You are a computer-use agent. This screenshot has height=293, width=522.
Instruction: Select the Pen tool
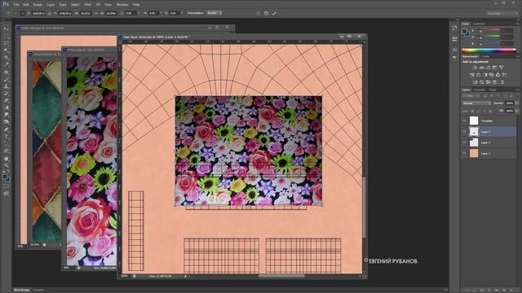[x=6, y=129]
